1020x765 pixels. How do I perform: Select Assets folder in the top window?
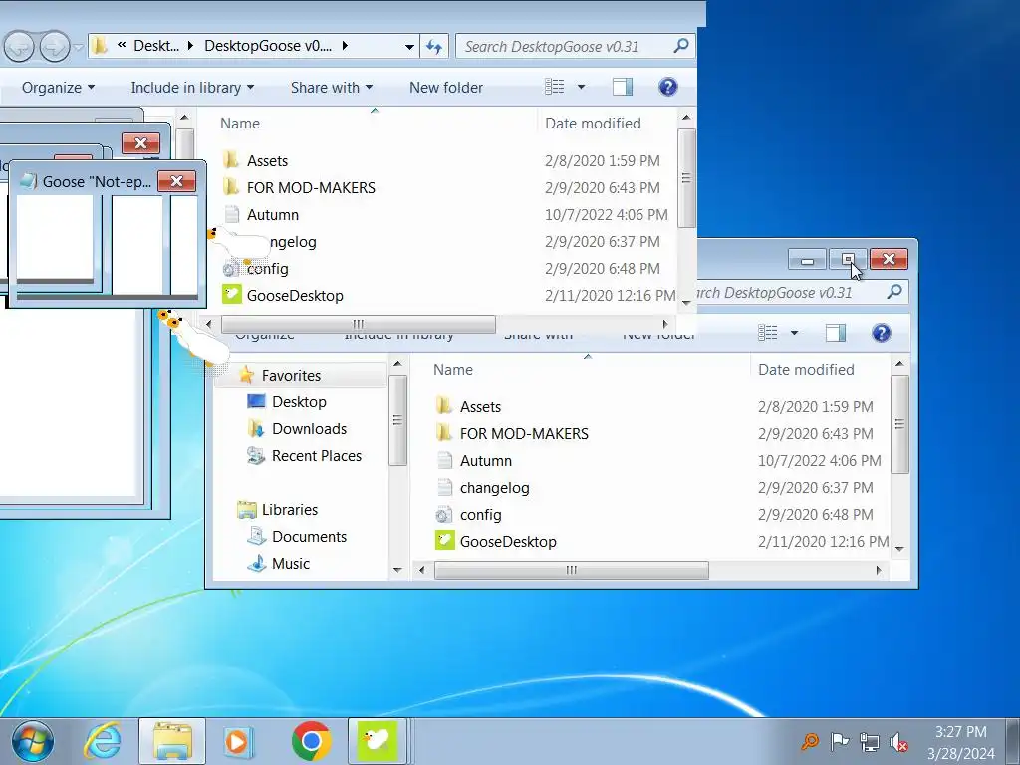(267, 160)
